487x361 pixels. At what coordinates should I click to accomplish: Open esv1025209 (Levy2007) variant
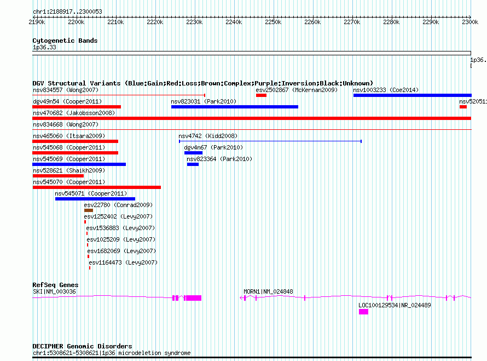(87, 245)
